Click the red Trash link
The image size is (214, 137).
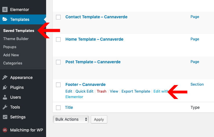coord(101,91)
